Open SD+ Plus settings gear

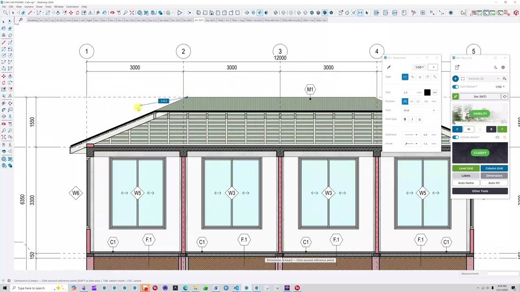click(x=503, y=67)
